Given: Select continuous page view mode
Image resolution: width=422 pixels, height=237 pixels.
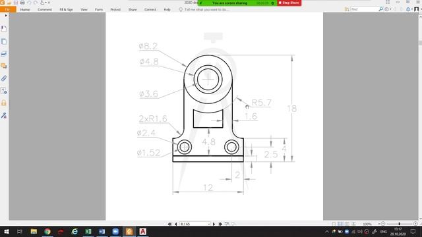Looking at the screenshot, I should click(340, 224).
